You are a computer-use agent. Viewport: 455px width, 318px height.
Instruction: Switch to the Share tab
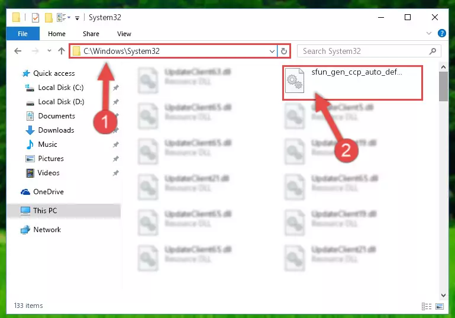click(x=91, y=34)
